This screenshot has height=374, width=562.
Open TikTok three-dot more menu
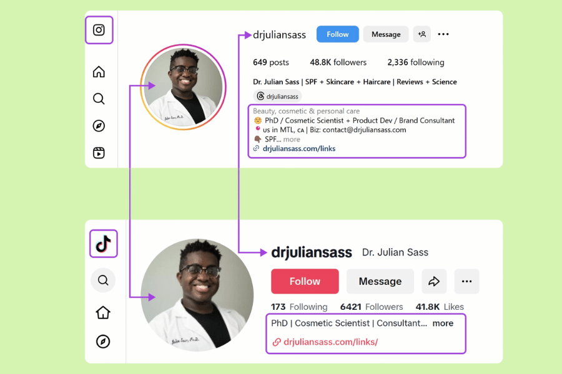(466, 281)
